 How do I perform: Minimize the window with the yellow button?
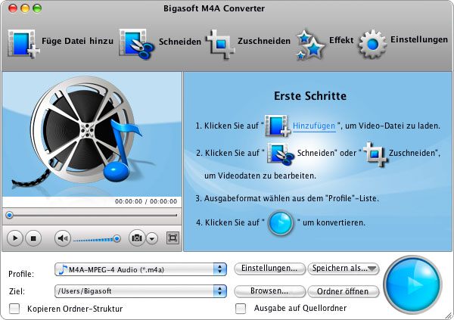click(x=25, y=8)
